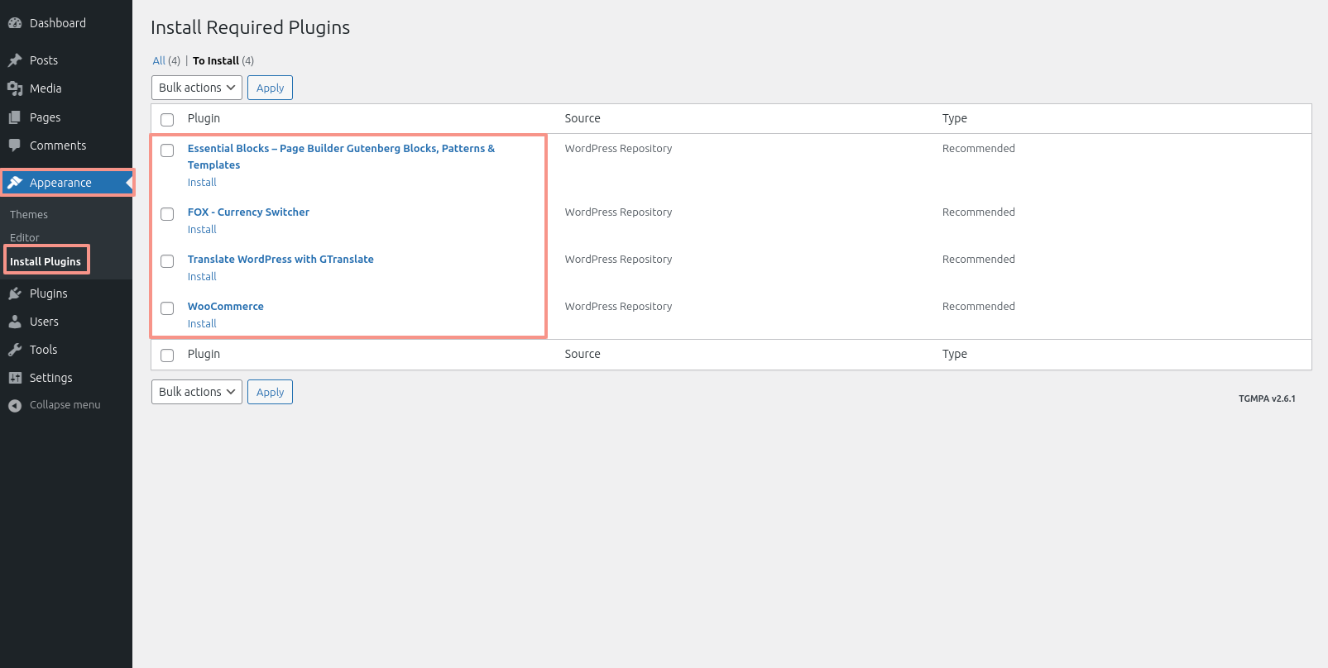This screenshot has width=1328, height=668.
Task: Click Plugin column header in table footer
Action: pos(204,354)
